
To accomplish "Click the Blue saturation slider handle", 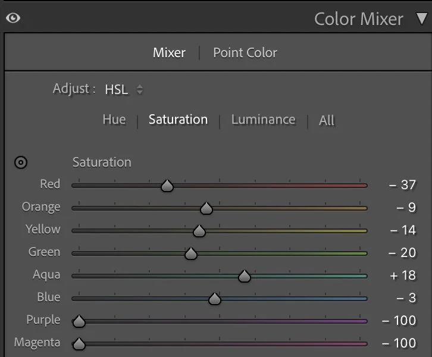I will [215, 299].
